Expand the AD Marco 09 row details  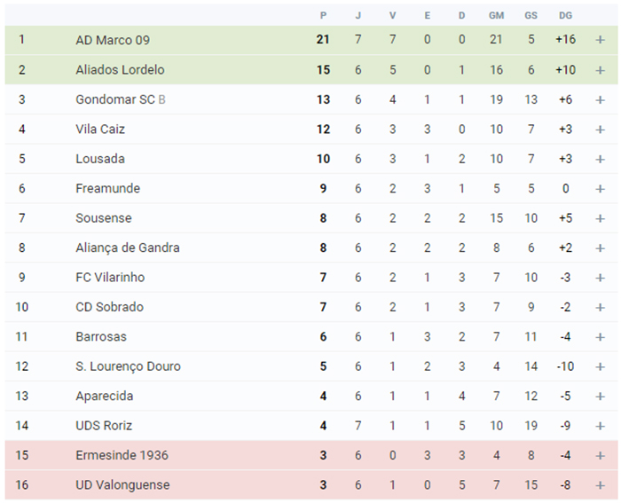pyautogui.click(x=600, y=40)
